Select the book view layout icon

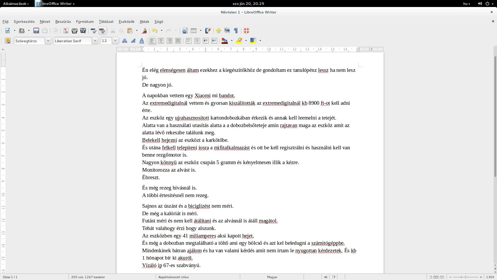coord(442,277)
